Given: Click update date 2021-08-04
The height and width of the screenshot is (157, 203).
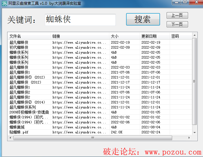Looking at the screenshot, I should point(151,127).
